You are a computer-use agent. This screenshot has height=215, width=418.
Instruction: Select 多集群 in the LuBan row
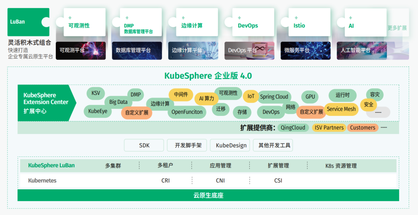pyautogui.click(x=113, y=166)
